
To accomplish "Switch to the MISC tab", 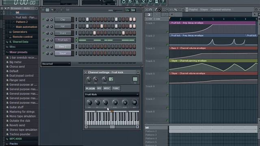I will (x=107, y=88).
